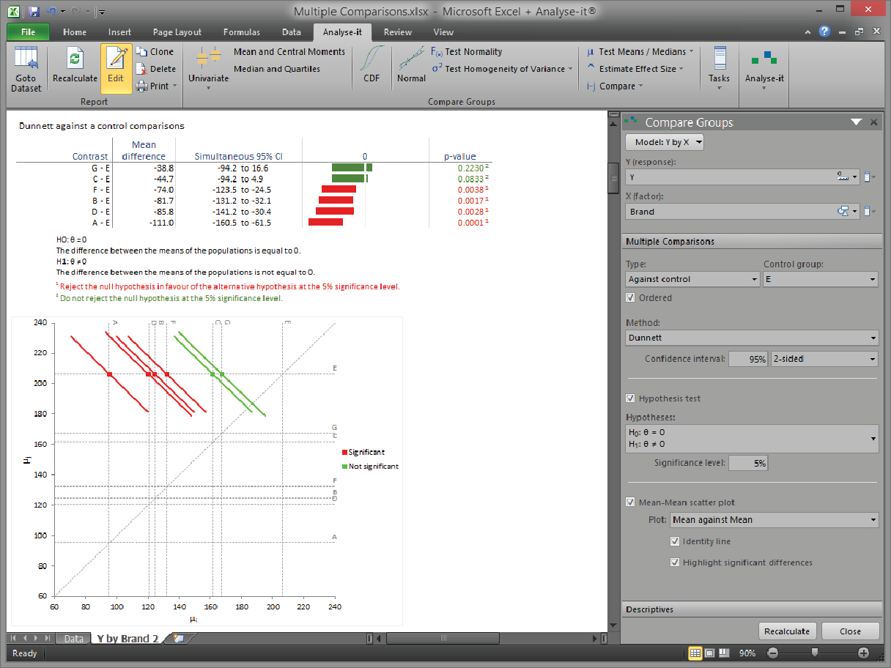Toggle the Hypothesis test checkbox
The width and height of the screenshot is (891, 668).
pos(630,398)
